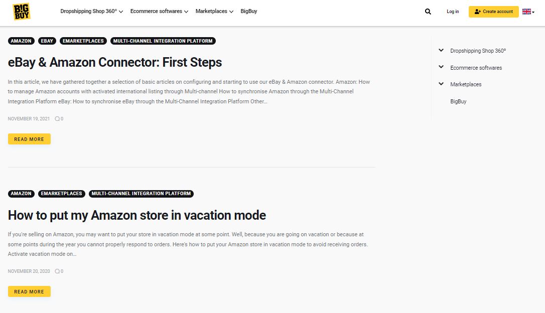Click BigBuy in the top navigation
The height and width of the screenshot is (313, 545).
[x=248, y=11]
